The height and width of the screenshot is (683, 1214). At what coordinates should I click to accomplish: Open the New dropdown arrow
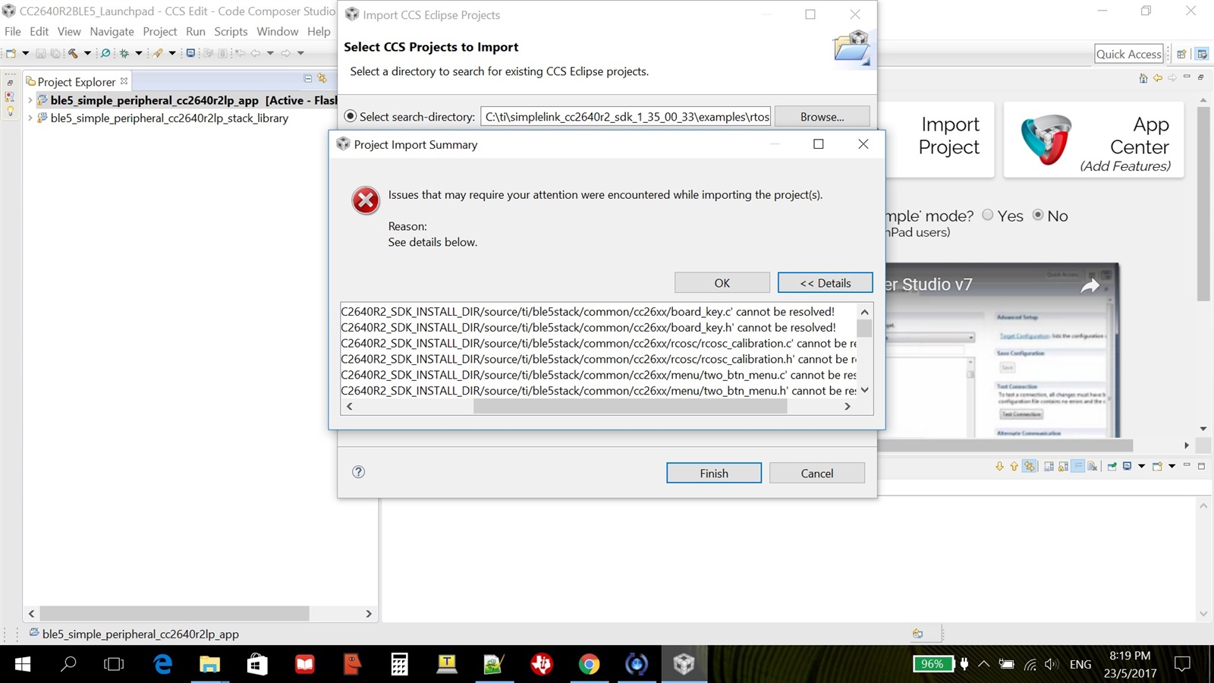(26, 53)
